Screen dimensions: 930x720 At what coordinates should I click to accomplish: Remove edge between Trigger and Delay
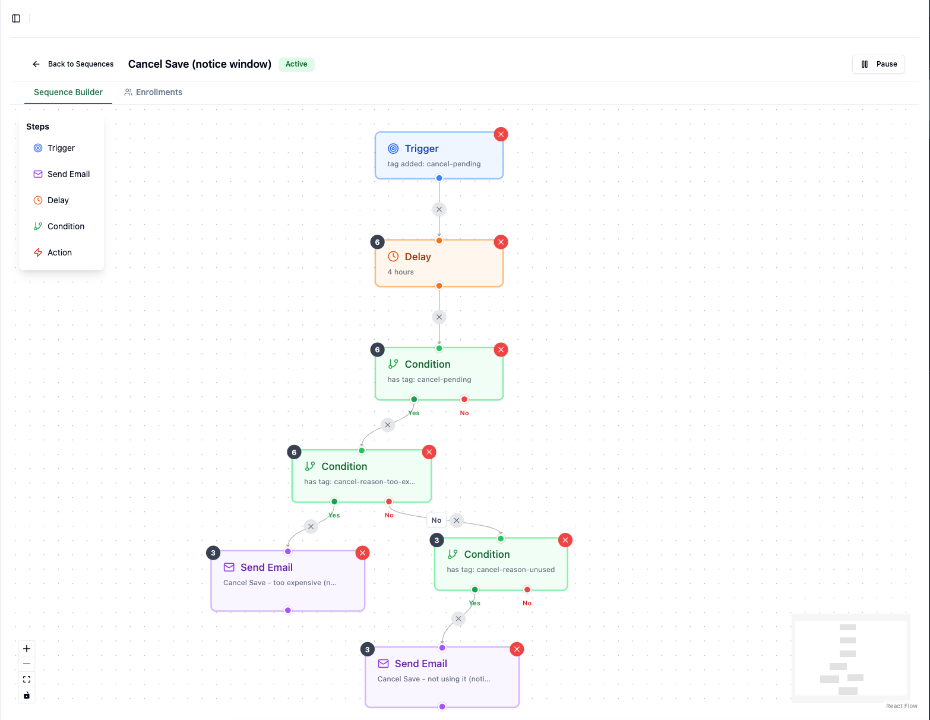[439, 209]
